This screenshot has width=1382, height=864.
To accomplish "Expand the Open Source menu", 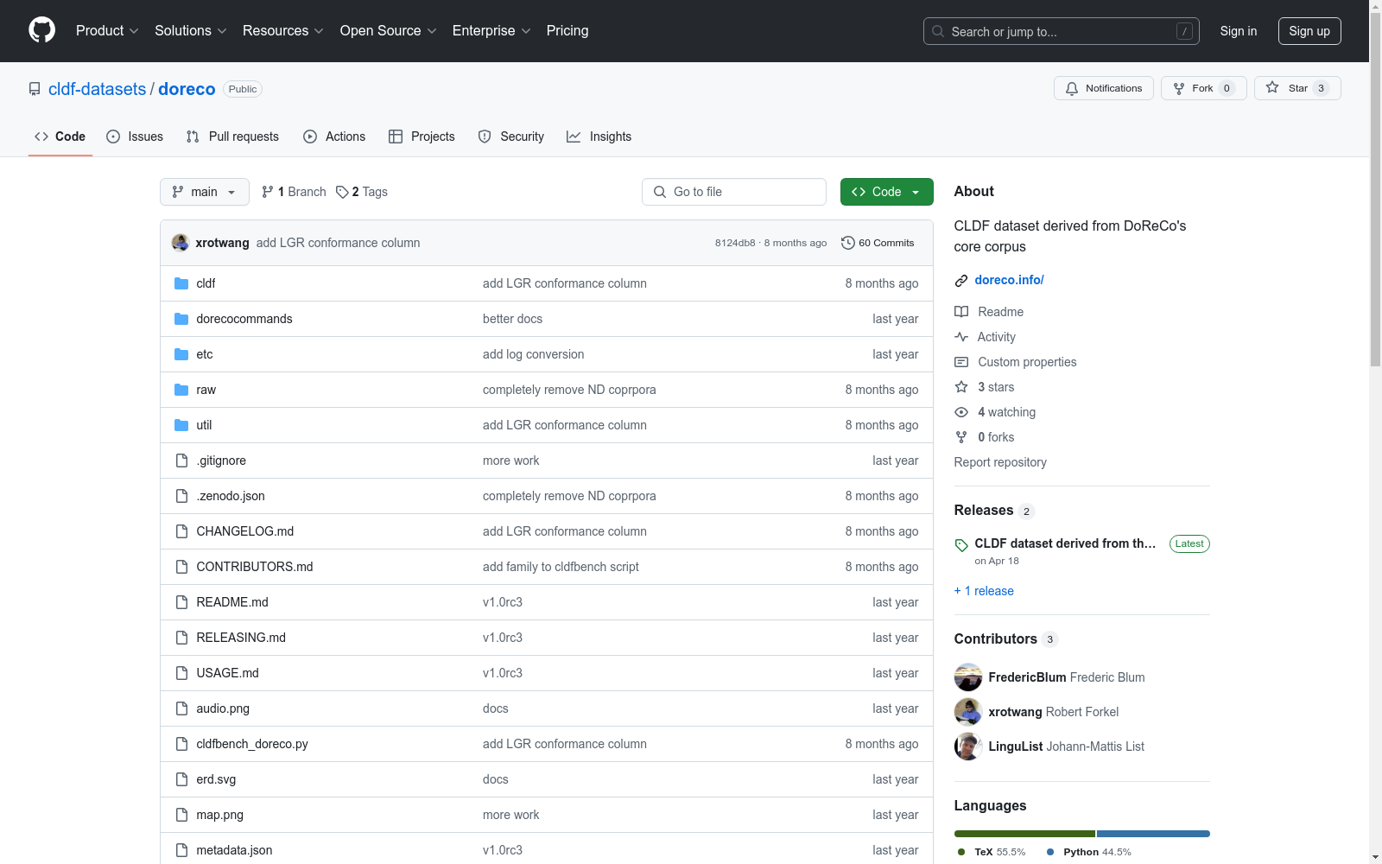I will tap(389, 31).
